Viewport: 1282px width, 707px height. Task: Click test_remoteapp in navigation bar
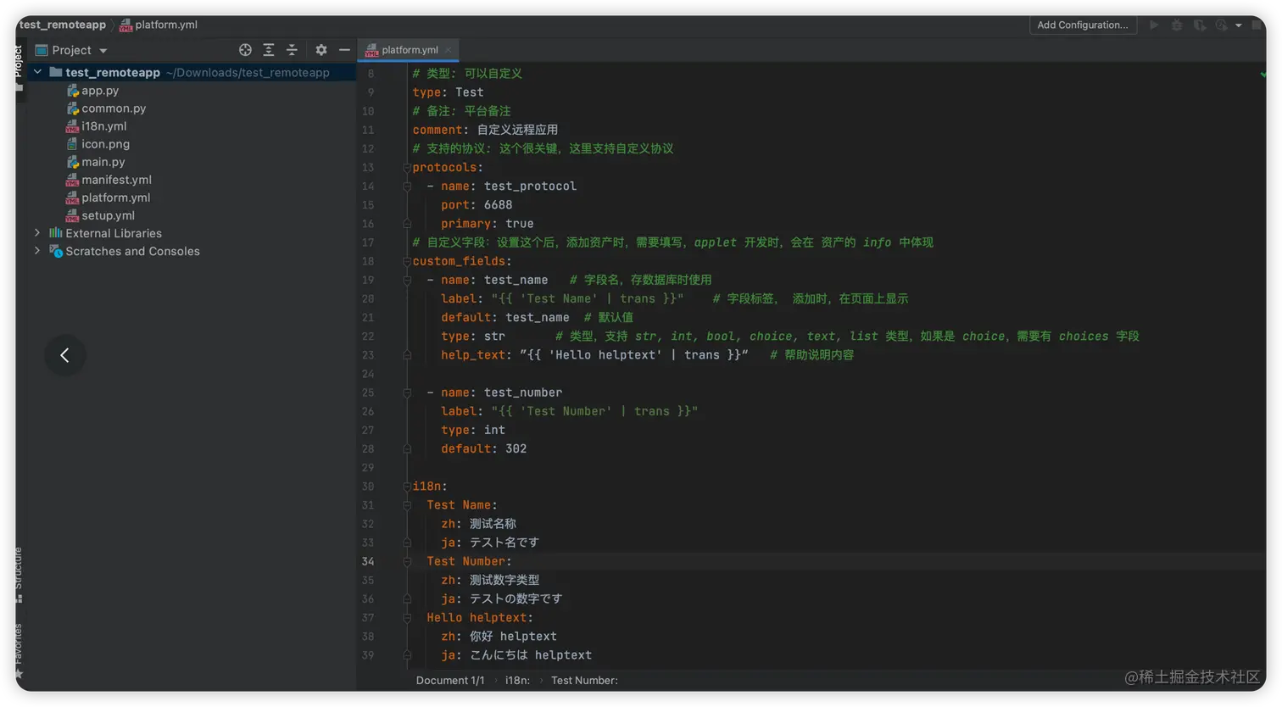63,25
